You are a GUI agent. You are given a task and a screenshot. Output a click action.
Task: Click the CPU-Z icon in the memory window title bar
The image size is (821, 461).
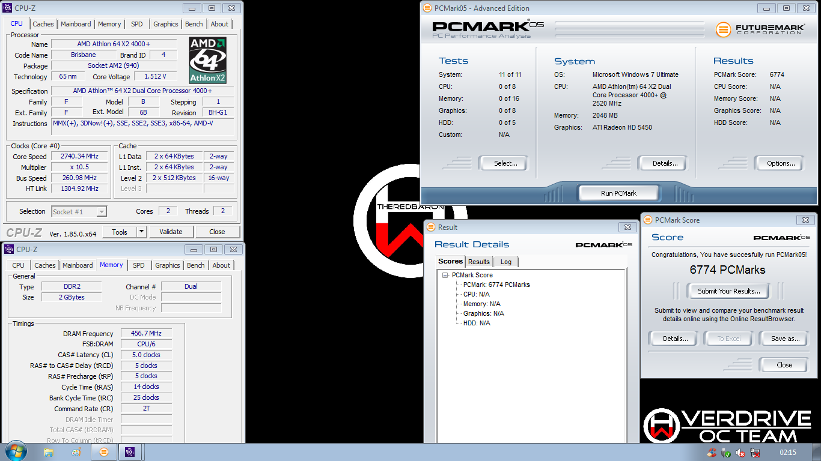pos(9,249)
